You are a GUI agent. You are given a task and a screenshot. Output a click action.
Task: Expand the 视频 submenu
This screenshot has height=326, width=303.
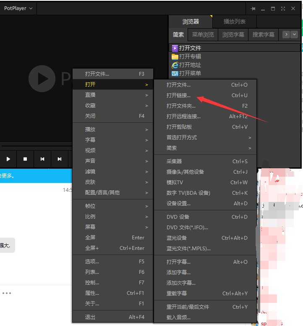tap(113, 151)
